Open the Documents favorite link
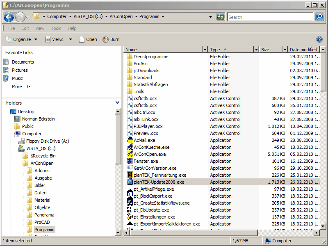This screenshot has height=246, width=328. pos(23,62)
